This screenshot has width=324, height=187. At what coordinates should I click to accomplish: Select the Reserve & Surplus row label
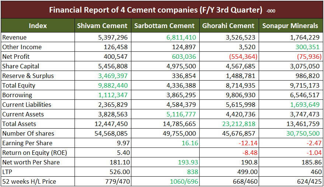tap(28, 76)
